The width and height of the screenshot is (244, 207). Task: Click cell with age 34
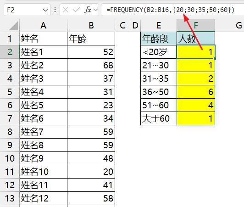91,118
